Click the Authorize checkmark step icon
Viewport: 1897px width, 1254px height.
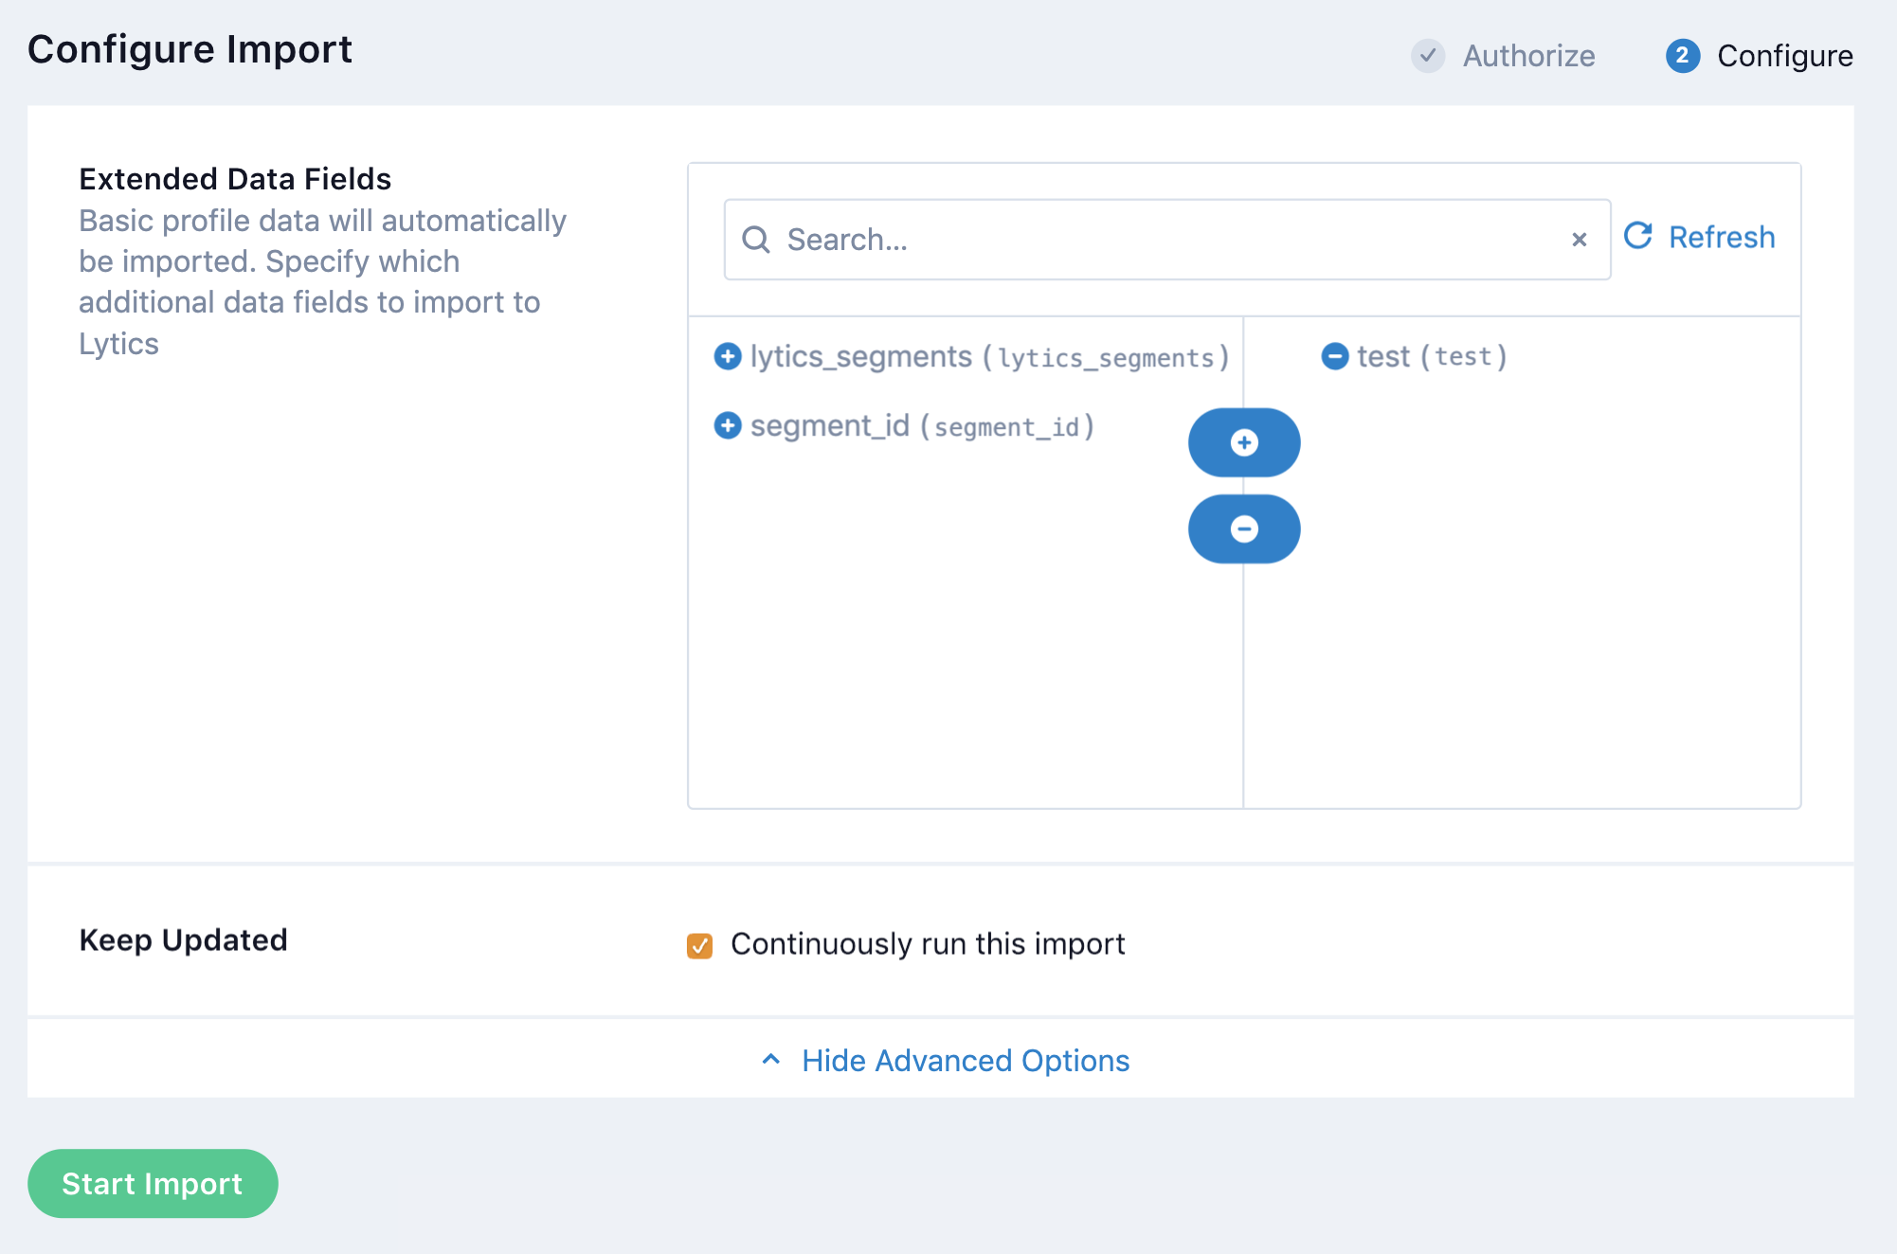[1428, 56]
